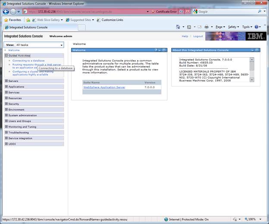Open the Page menu in the command bar

(x=220, y=27)
